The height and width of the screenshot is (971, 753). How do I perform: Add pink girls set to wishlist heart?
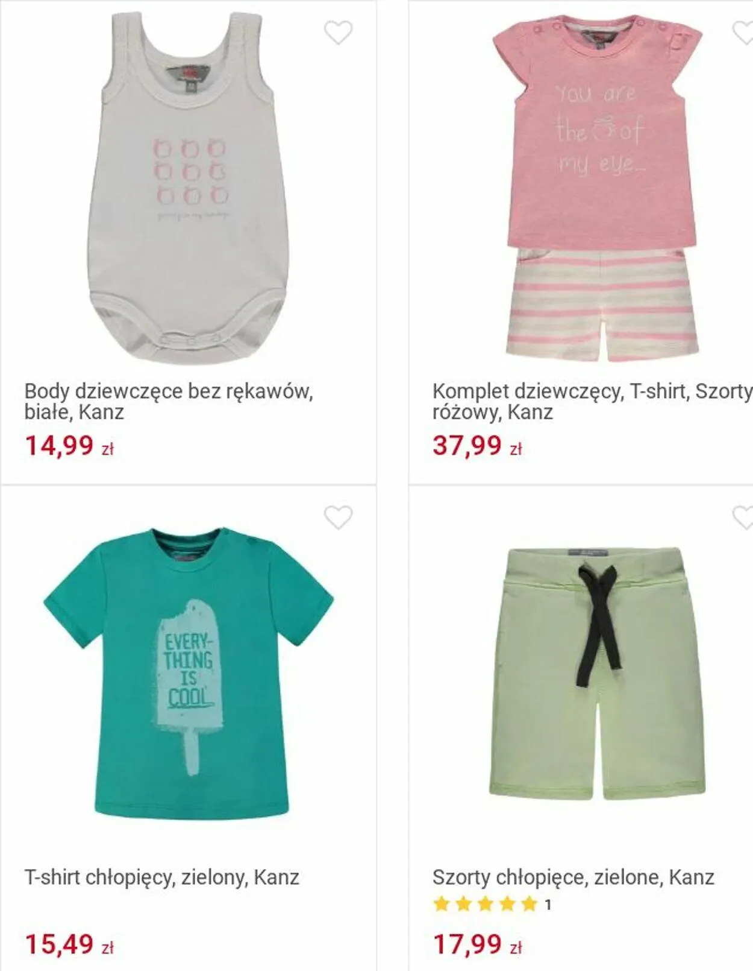(x=743, y=33)
